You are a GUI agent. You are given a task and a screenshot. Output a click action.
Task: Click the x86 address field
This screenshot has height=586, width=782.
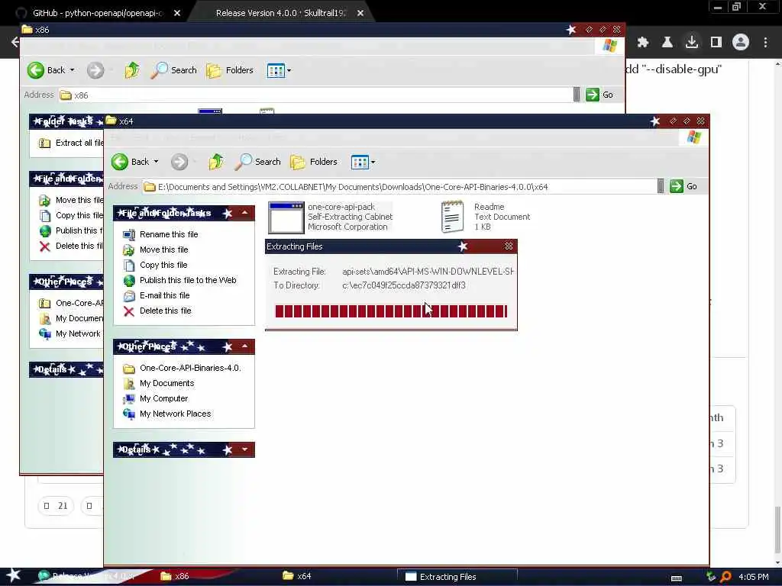tap(315, 95)
